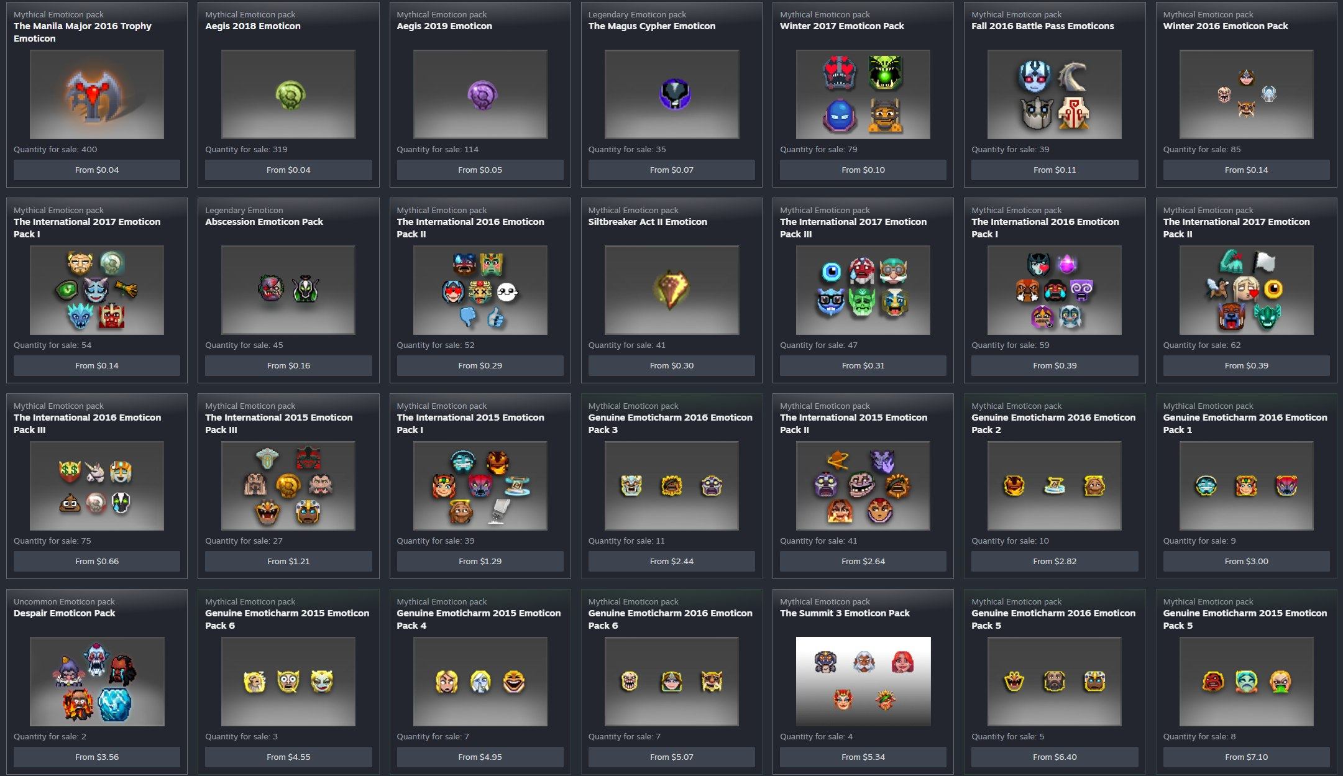The width and height of the screenshot is (1343, 776).
Task: Click the From $0.31 price button
Action: [x=863, y=365]
